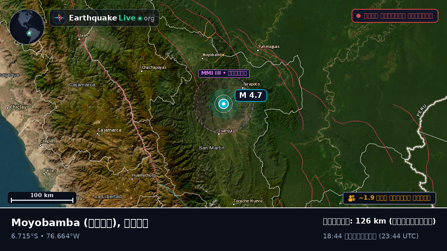The image size is (447, 251).
Task: Select the Yurimaguas city label
Action: (x=268, y=47)
